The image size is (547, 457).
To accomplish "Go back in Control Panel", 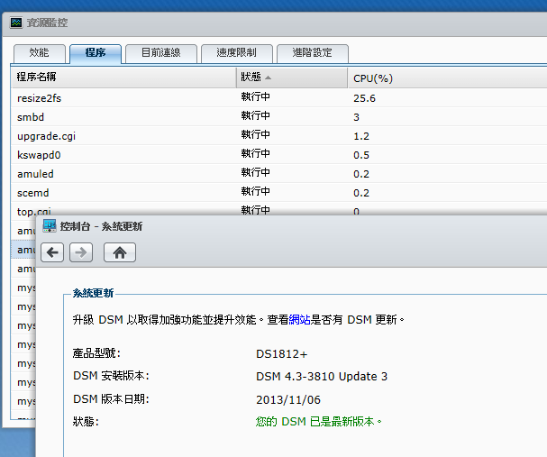I will pyautogui.click(x=52, y=252).
